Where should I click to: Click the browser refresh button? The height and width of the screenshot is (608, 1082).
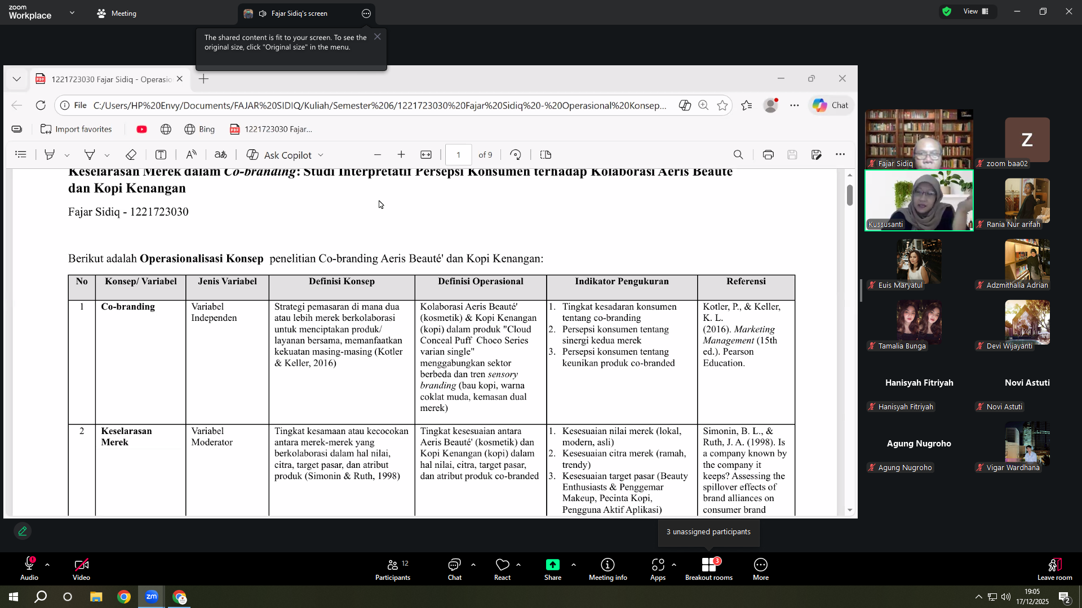pos(41,105)
